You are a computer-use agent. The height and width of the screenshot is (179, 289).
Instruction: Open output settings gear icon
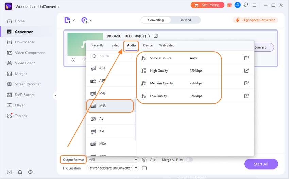144,160
